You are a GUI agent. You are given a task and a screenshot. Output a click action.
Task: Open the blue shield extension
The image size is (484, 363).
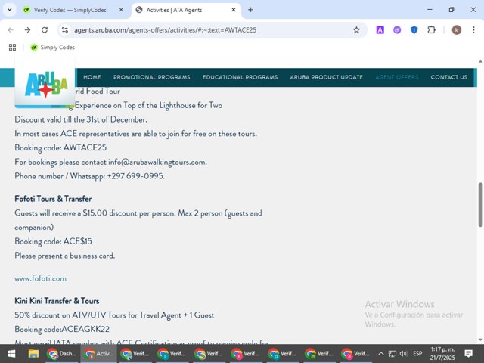[414, 30]
